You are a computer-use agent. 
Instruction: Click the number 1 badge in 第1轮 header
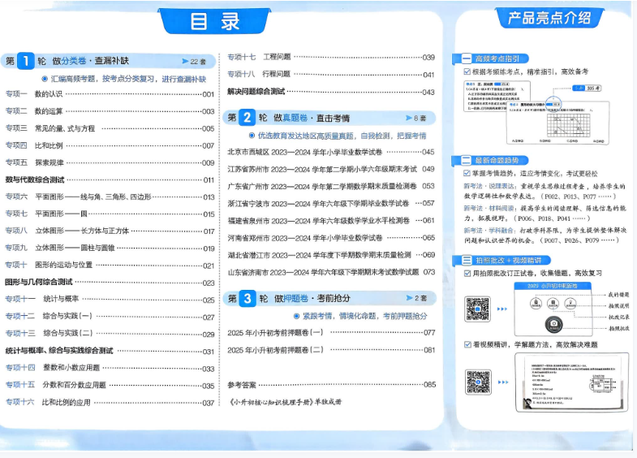click(26, 61)
